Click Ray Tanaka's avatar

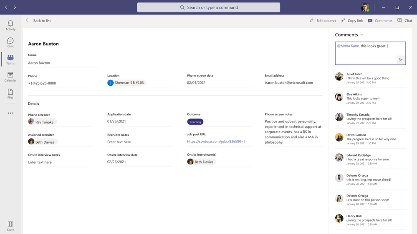(x=31, y=122)
